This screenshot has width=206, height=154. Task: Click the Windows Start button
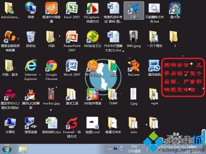tap(7, 149)
